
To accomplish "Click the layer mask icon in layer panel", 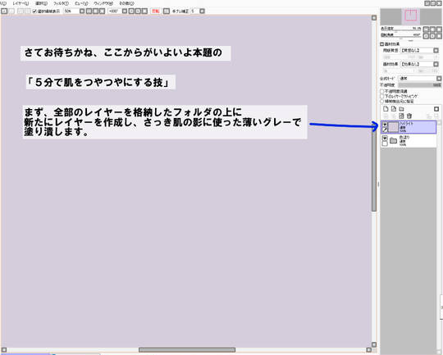I will point(436,109).
